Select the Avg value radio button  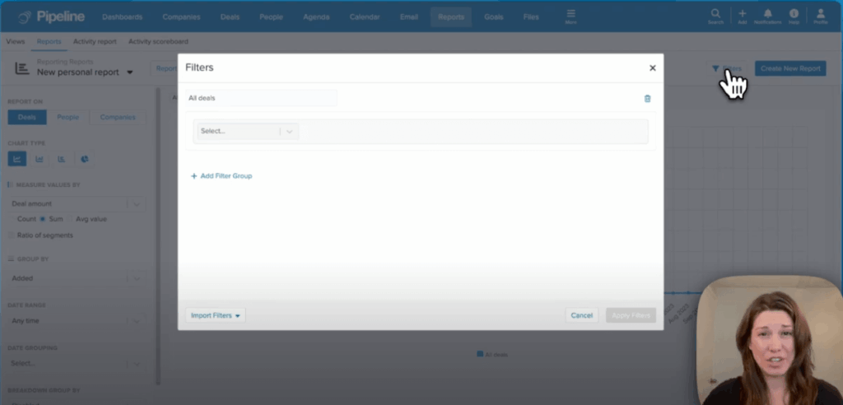(70, 219)
